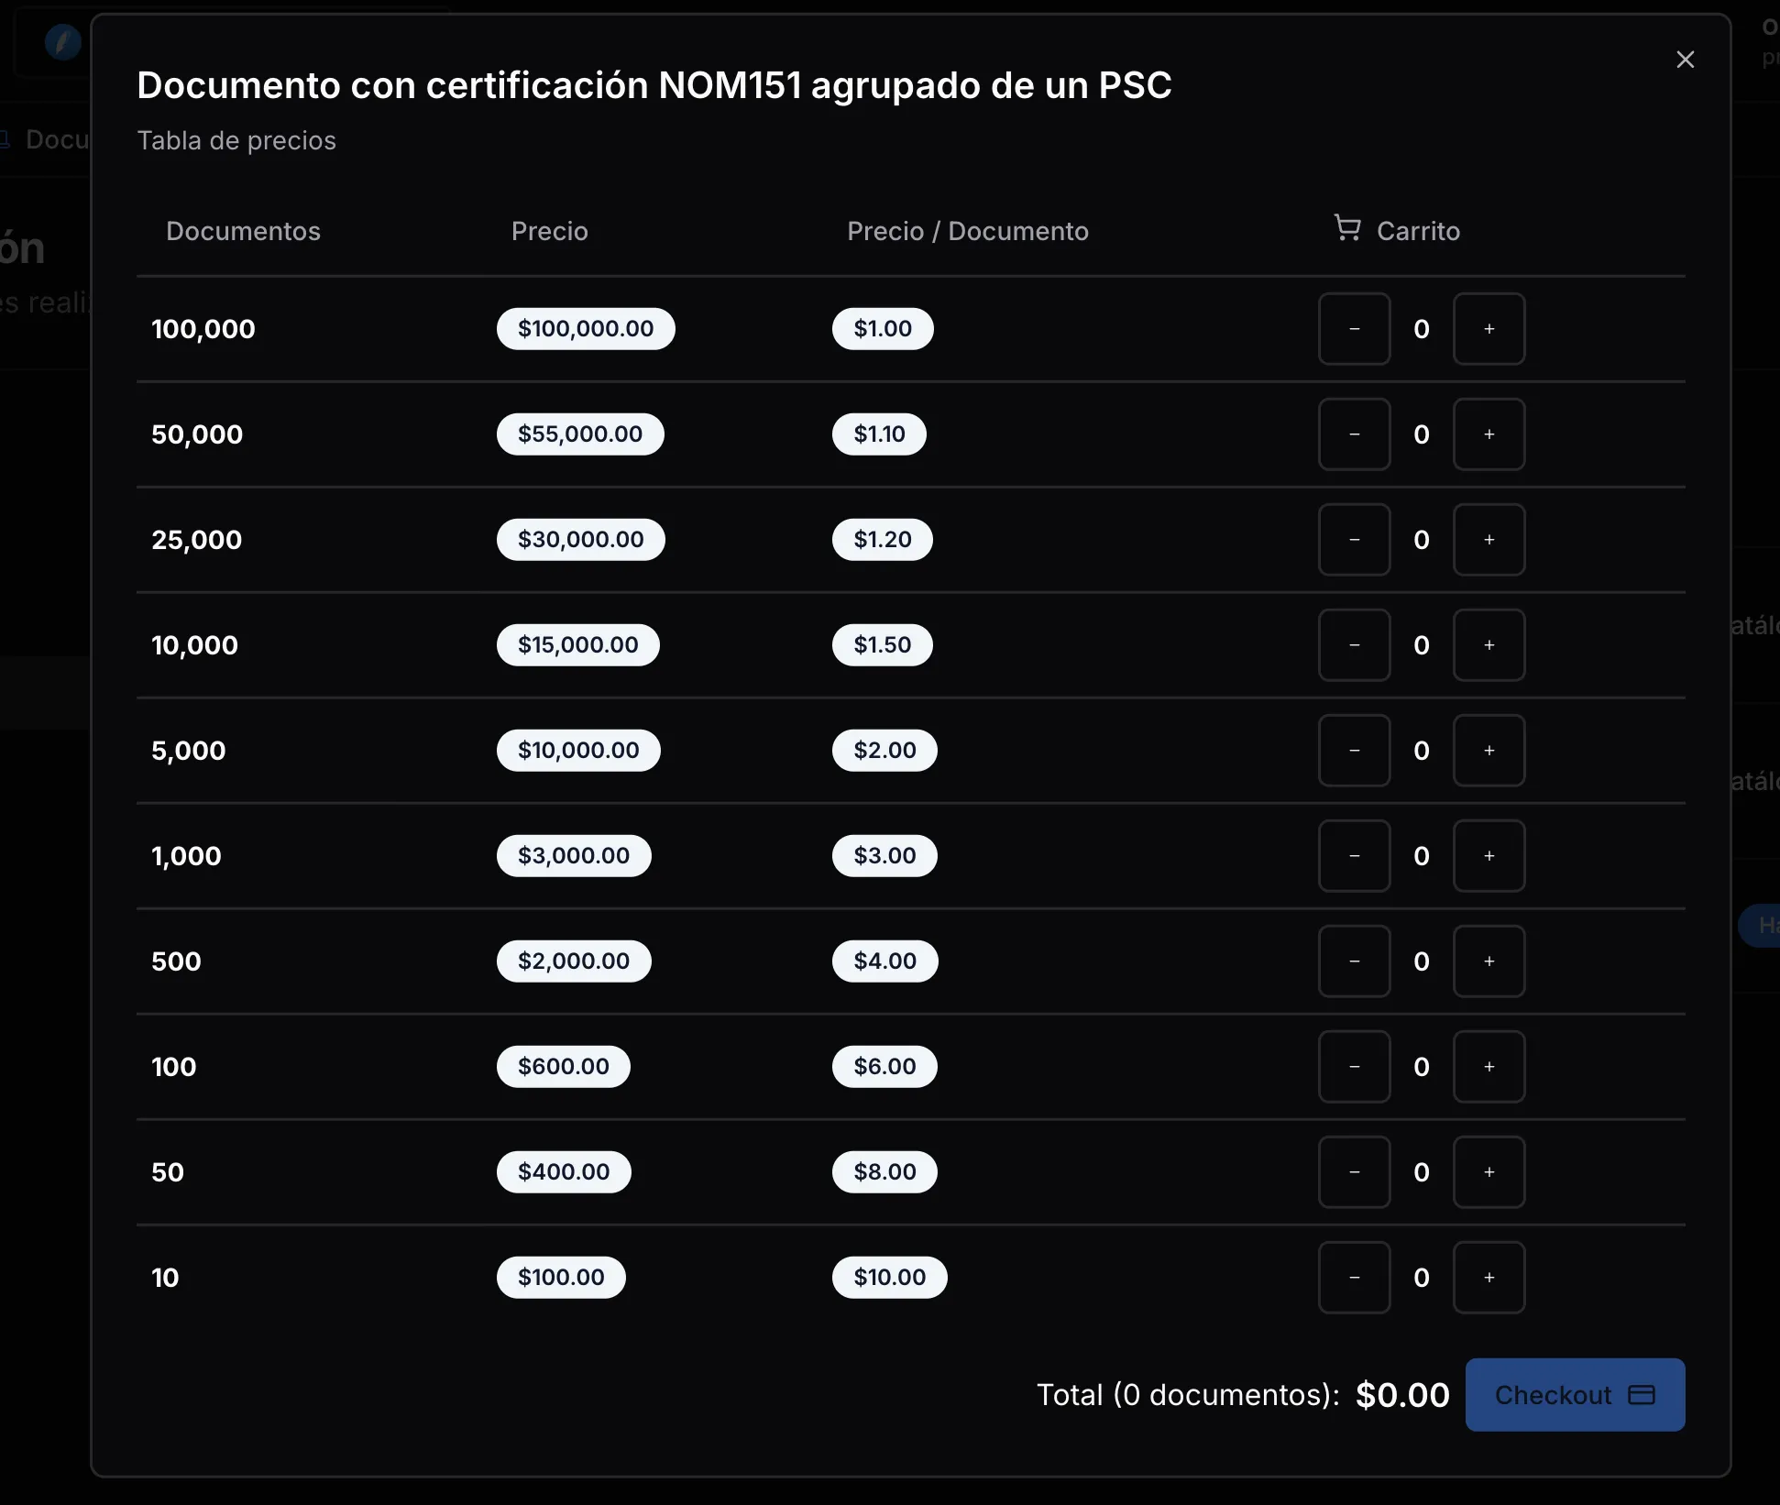This screenshot has width=1780, height=1505.
Task: Decrease the 10 documents package quantity
Action: click(x=1354, y=1278)
